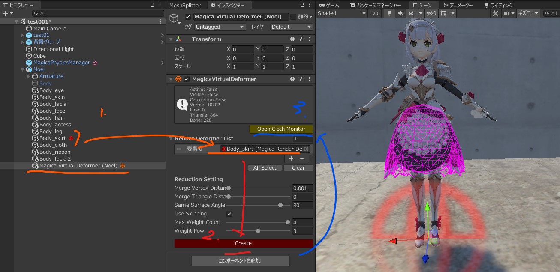Click the object picker for Body_skirt element
560x272 pixels.
[306, 149]
